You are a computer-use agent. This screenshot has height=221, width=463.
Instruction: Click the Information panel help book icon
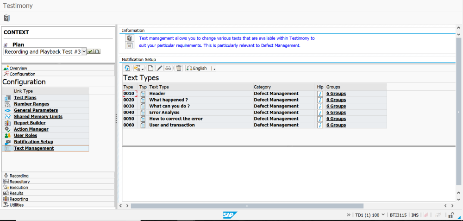click(130, 38)
